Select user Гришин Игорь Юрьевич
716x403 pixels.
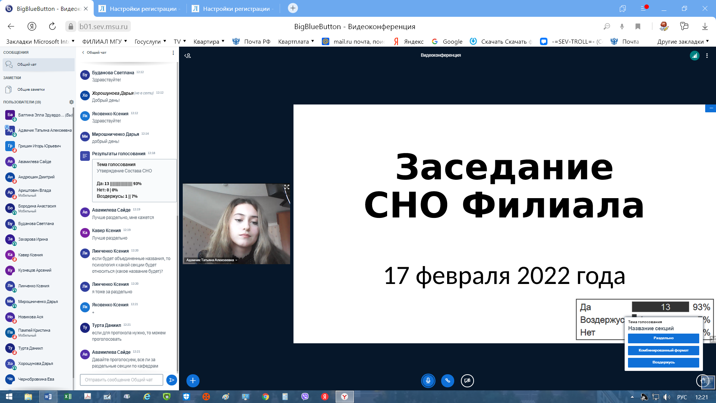pos(39,146)
